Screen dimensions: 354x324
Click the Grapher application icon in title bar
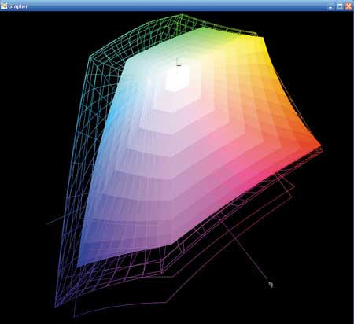(4, 6)
